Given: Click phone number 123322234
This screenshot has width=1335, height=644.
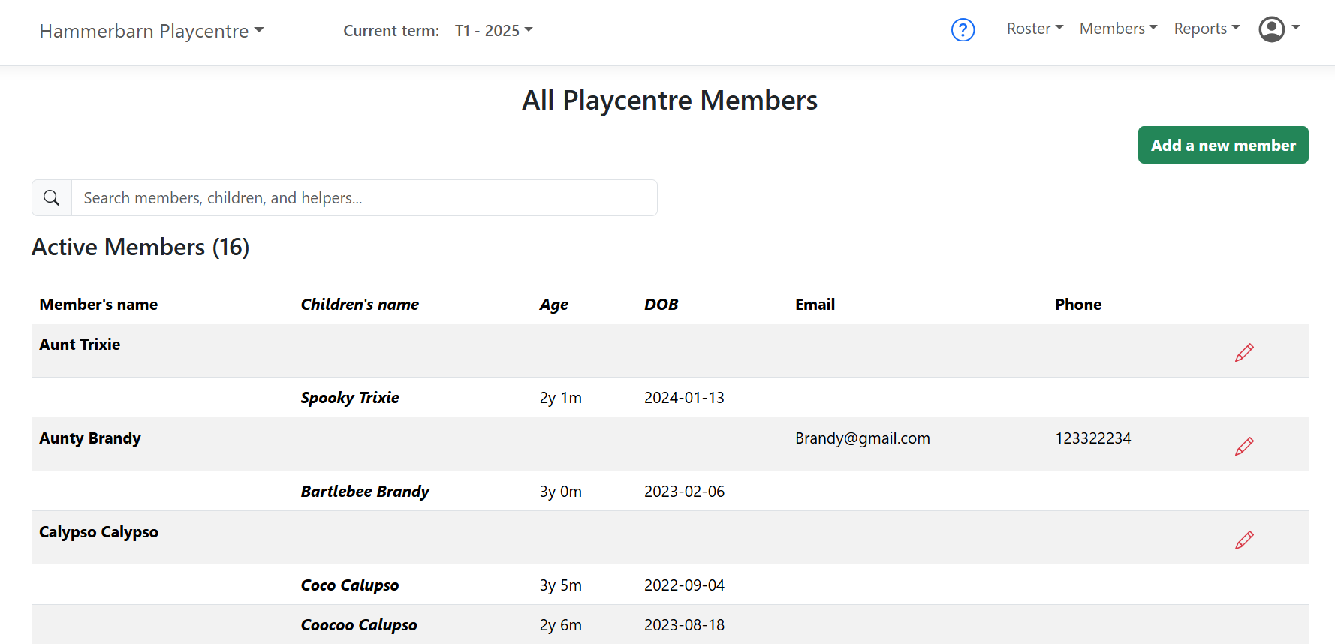Looking at the screenshot, I should point(1093,438).
